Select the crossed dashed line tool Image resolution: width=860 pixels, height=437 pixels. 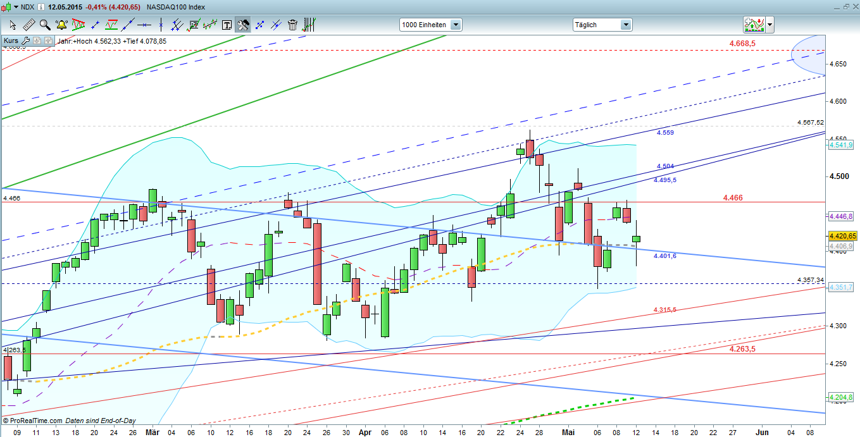point(276,25)
